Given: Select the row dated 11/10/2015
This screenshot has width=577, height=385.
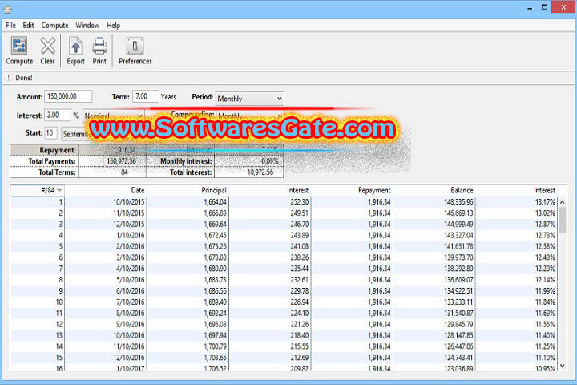Looking at the screenshot, I should (x=284, y=213).
